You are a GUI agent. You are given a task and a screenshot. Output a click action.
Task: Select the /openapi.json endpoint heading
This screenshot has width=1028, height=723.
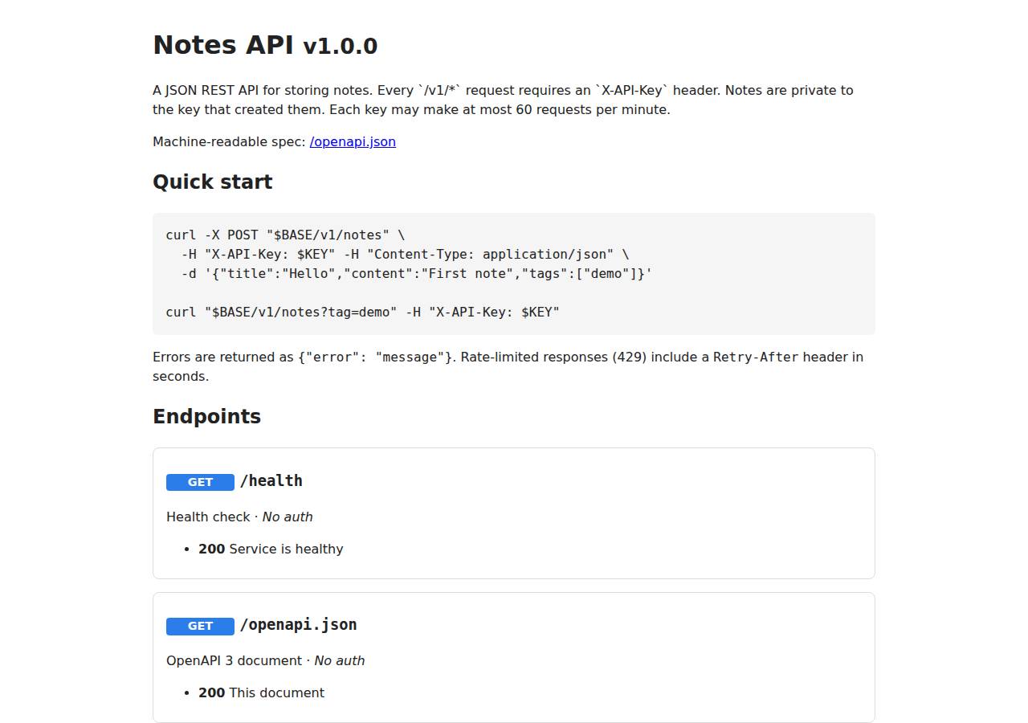[299, 625]
